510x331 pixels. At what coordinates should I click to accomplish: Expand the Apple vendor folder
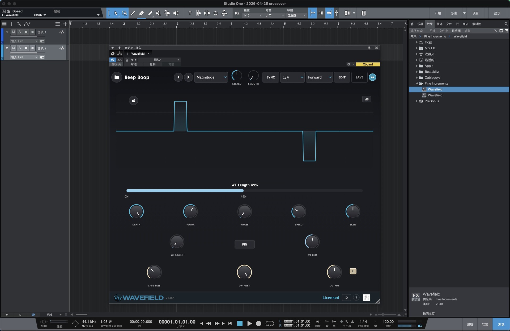[417, 66]
